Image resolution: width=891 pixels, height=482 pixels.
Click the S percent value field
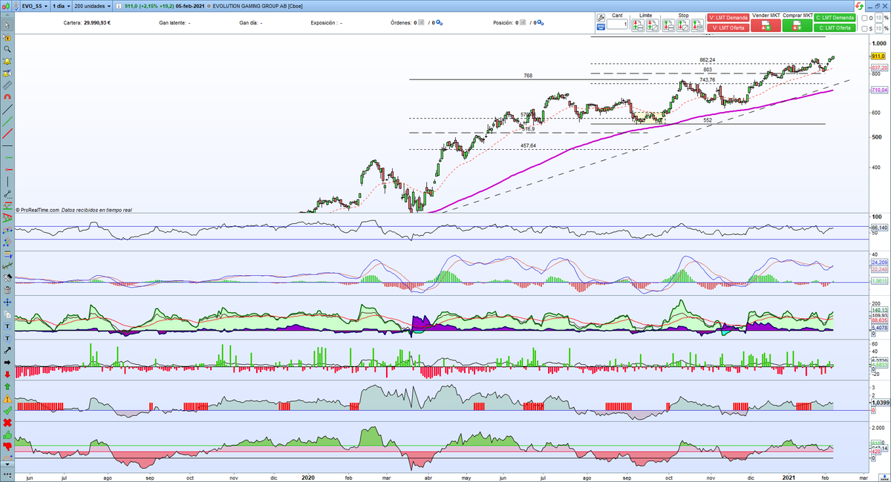878,28
